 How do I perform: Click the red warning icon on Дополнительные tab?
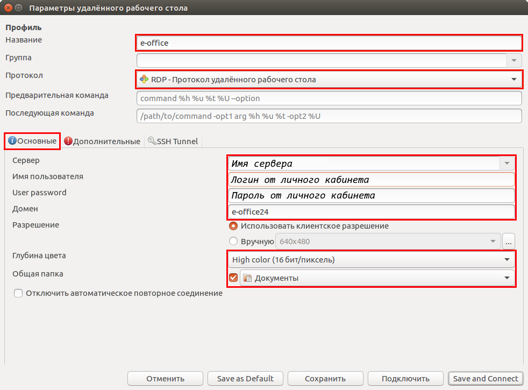68,141
